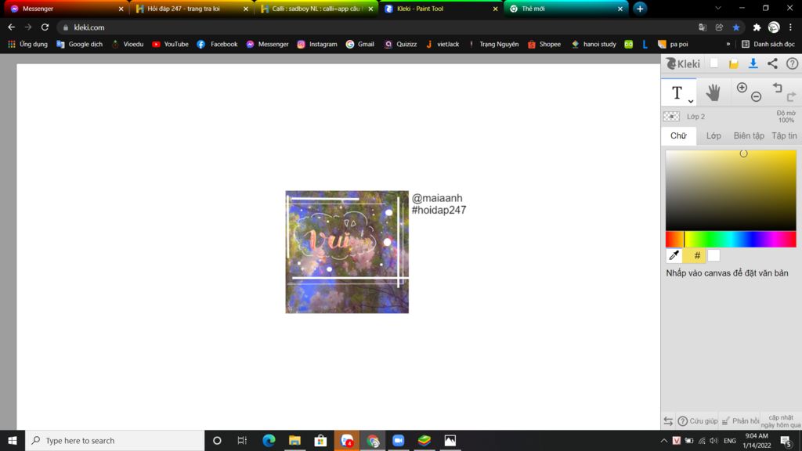This screenshot has height=451, width=802.
Task: Open the Facebook bookmark
Action: [218, 44]
